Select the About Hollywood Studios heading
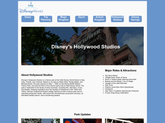 tap(37, 75)
